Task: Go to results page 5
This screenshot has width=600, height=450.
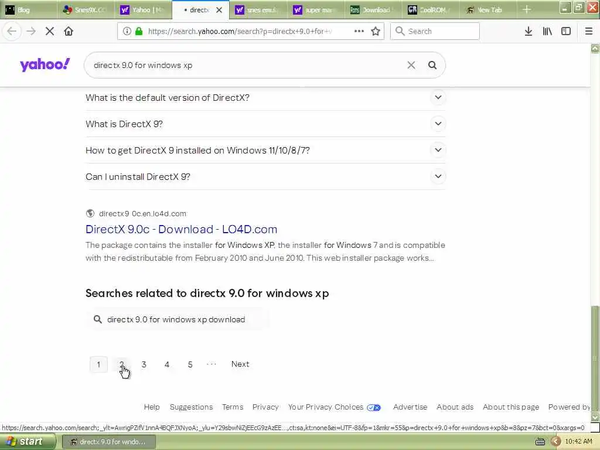Action: pos(190,364)
